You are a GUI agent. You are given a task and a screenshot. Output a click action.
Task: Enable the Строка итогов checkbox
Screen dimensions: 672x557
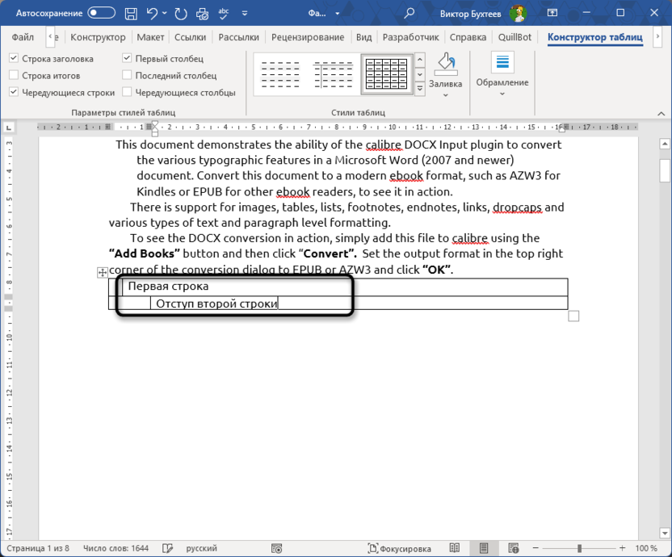click(x=14, y=75)
